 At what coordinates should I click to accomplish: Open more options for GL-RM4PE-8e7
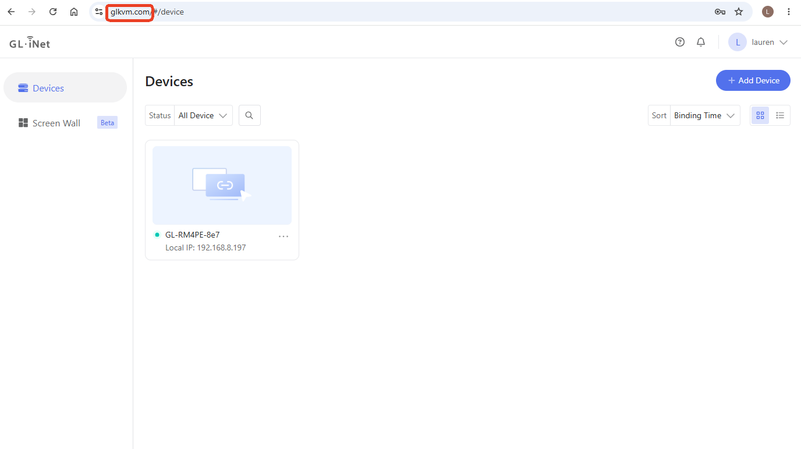click(x=283, y=236)
